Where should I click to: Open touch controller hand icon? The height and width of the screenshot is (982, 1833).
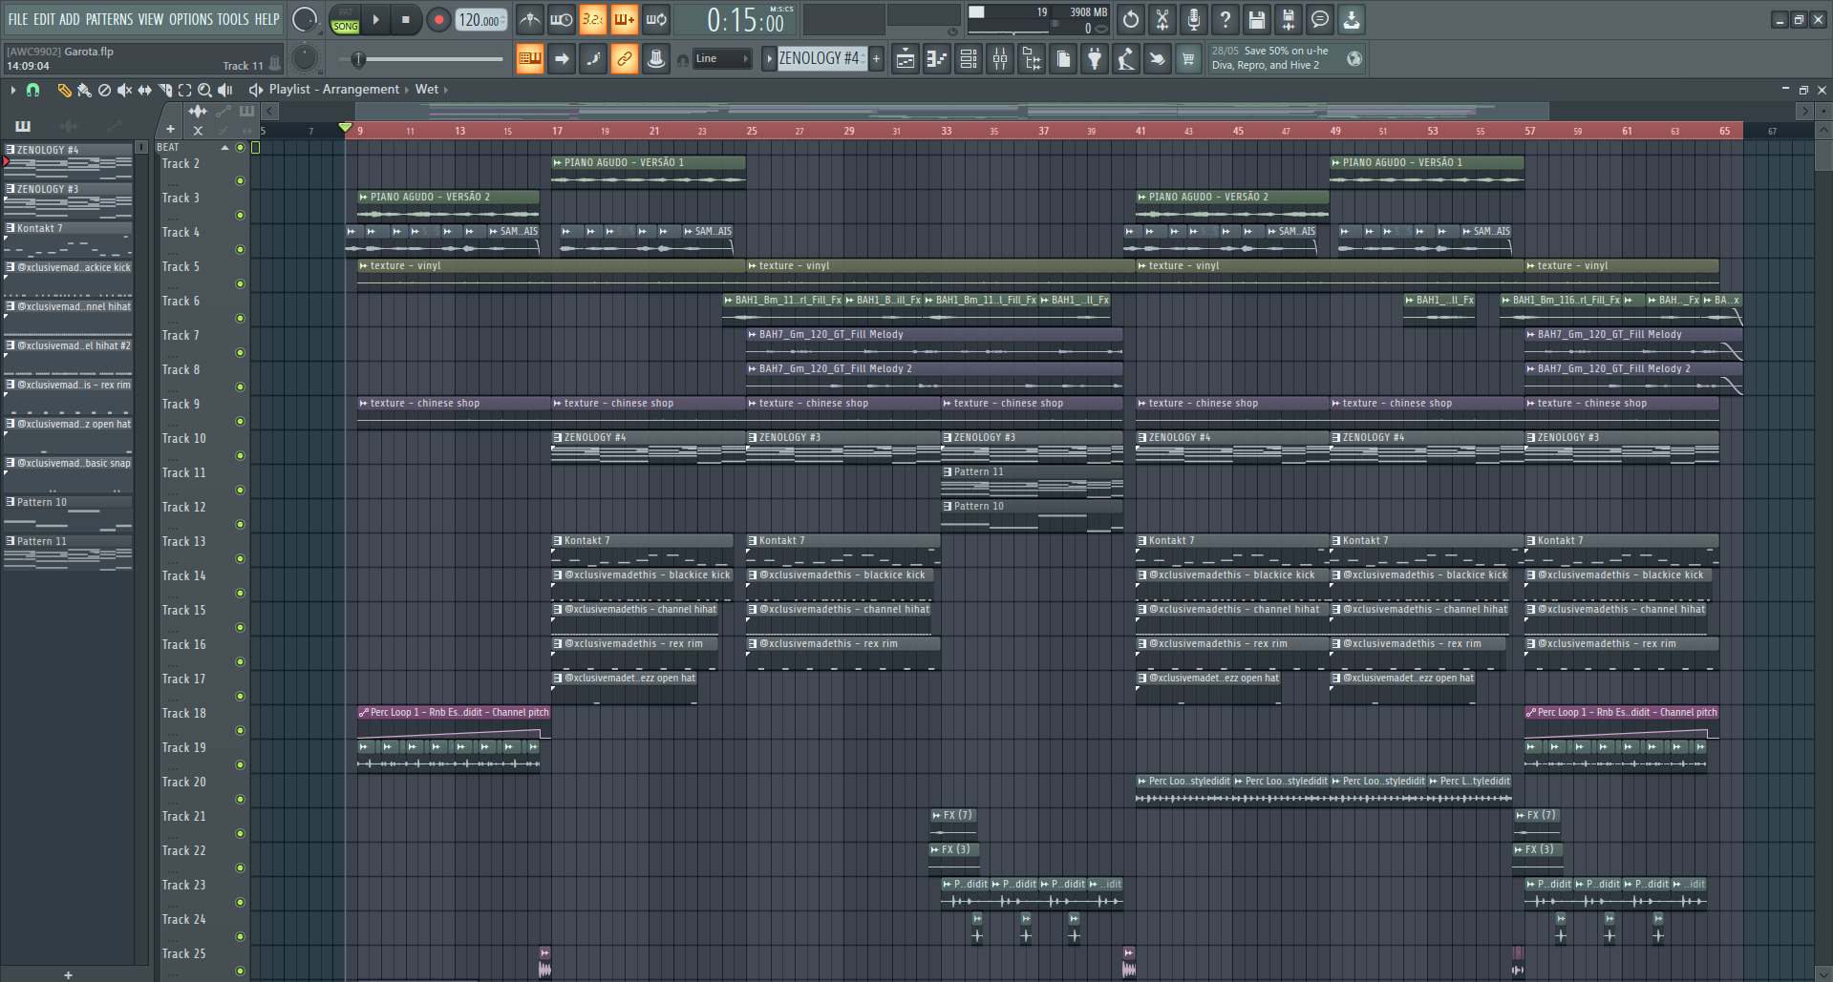pyautogui.click(x=1158, y=59)
